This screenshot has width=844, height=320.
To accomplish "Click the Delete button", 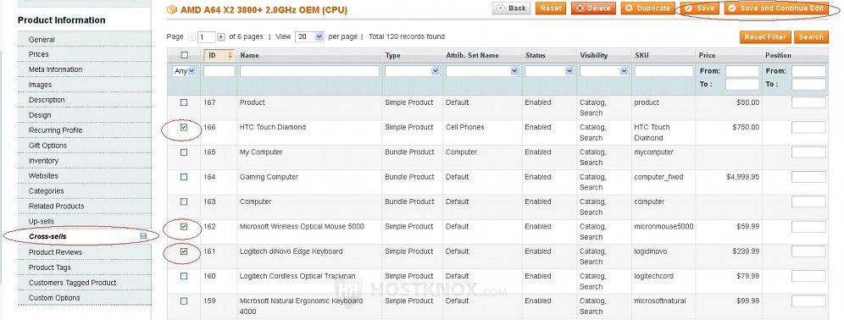I will (593, 8).
